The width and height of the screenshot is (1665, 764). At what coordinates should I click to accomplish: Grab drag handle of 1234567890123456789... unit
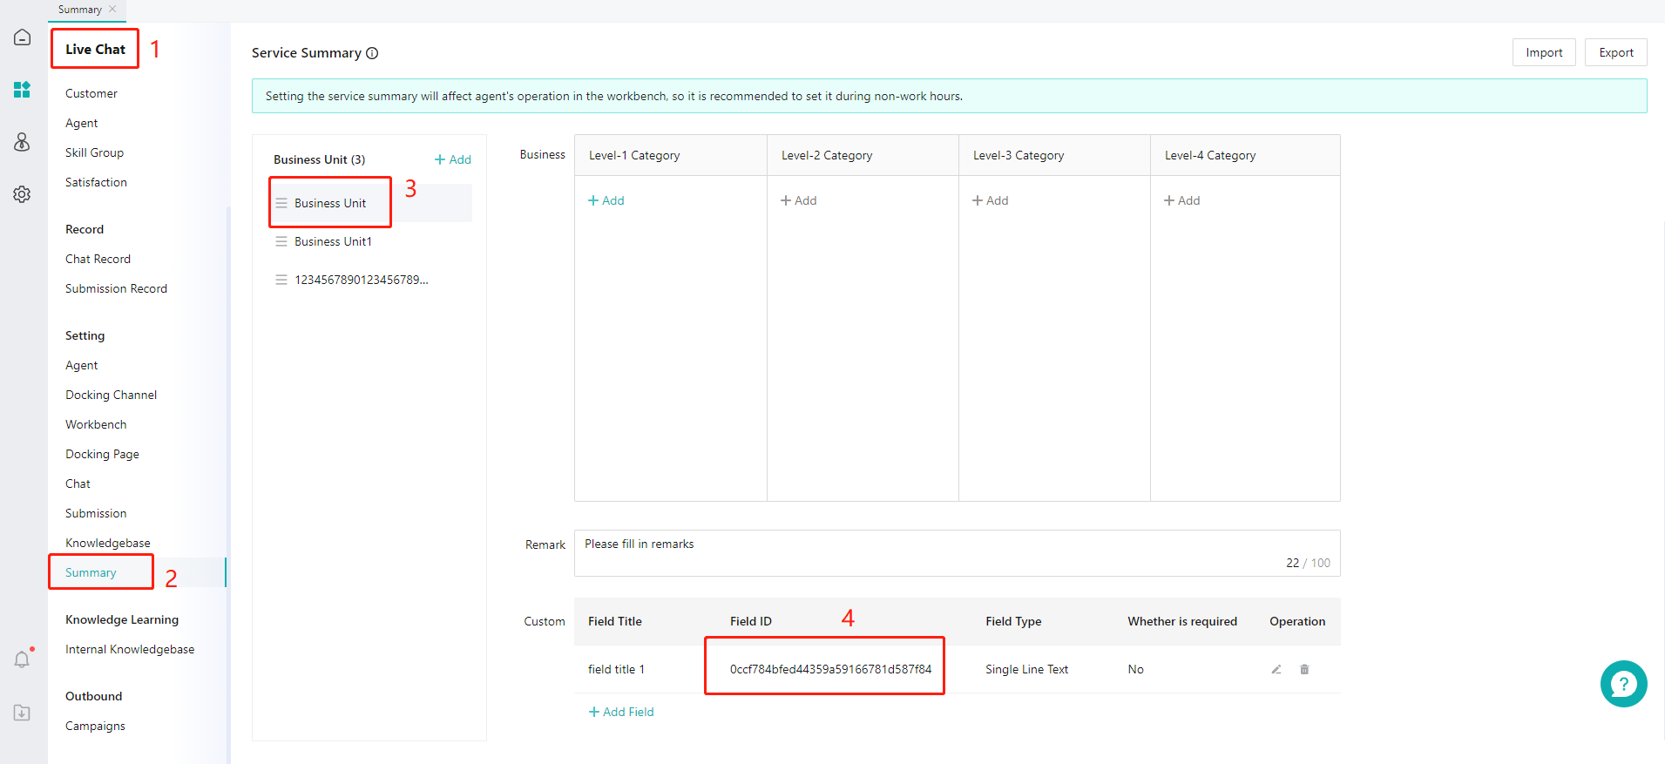[281, 280]
